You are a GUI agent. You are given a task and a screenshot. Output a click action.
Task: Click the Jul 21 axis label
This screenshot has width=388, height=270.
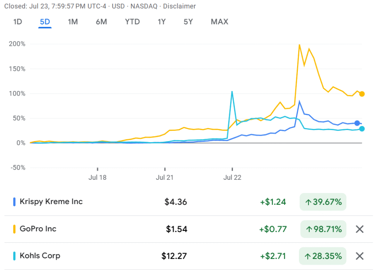[164, 177]
